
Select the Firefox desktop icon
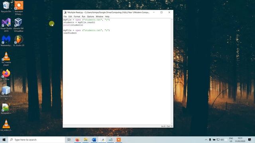click(6, 75)
